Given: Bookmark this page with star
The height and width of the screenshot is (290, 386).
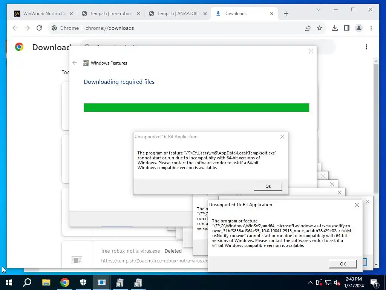Looking at the screenshot, I should pyautogui.click(x=320, y=28).
